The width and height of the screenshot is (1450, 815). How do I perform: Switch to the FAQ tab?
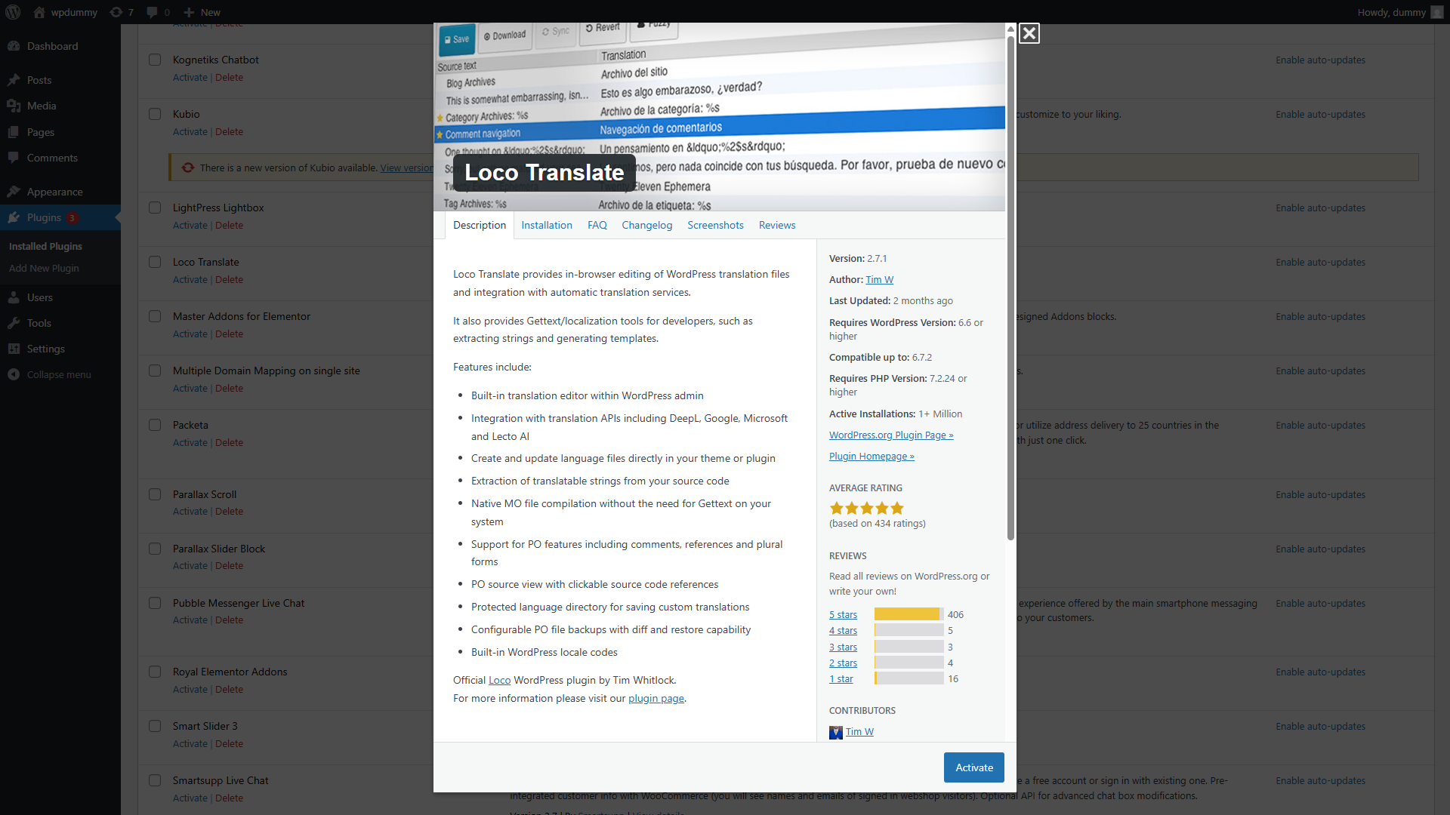coord(597,225)
